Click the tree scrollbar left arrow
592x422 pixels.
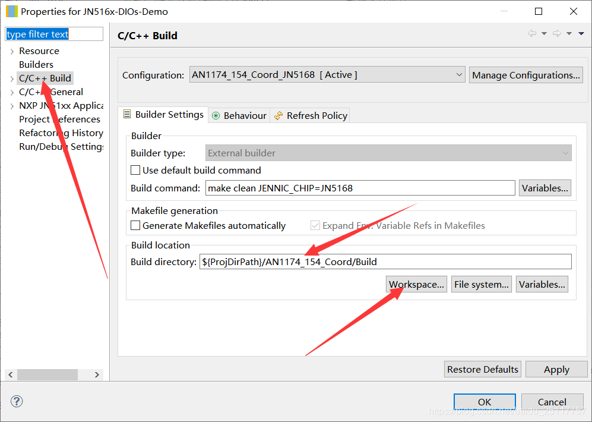coord(11,374)
